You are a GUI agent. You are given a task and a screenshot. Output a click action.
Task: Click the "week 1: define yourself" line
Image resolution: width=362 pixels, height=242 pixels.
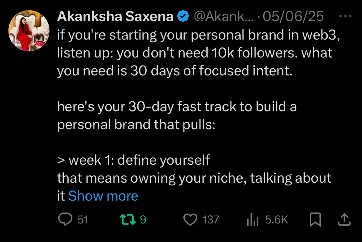pyautogui.click(x=133, y=160)
